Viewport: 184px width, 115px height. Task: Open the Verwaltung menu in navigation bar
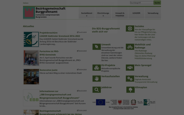[x=153, y=13]
